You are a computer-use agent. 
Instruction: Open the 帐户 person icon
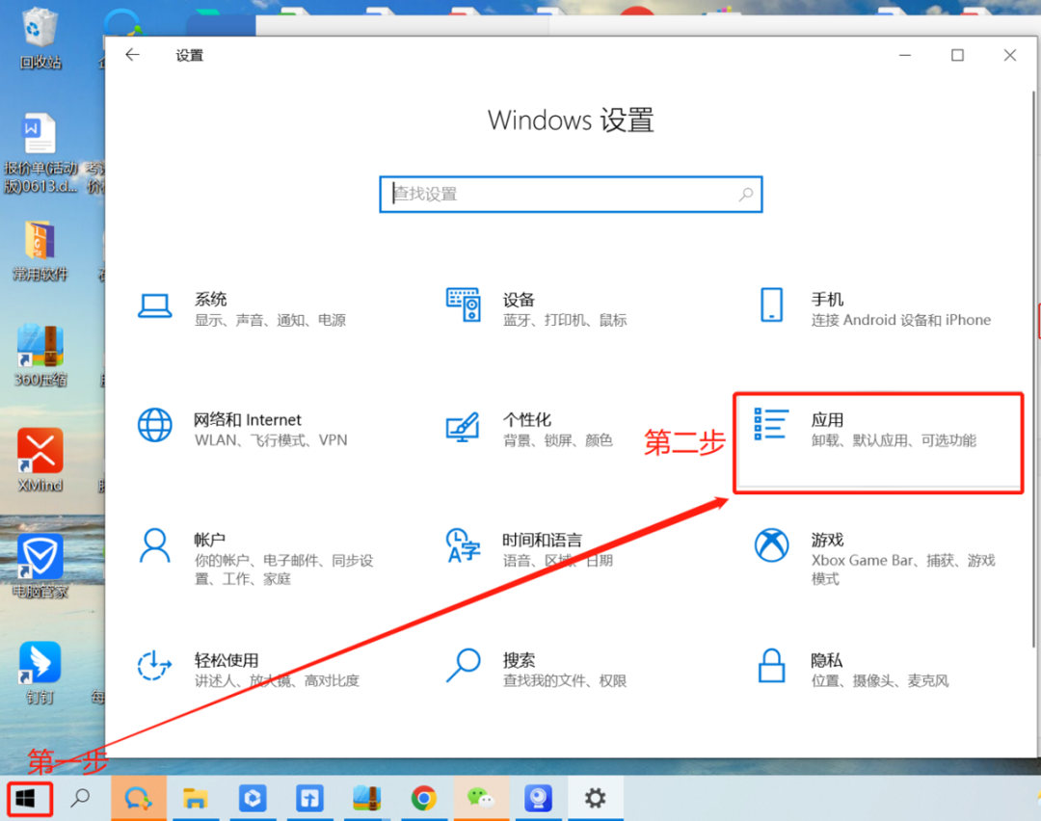(154, 545)
